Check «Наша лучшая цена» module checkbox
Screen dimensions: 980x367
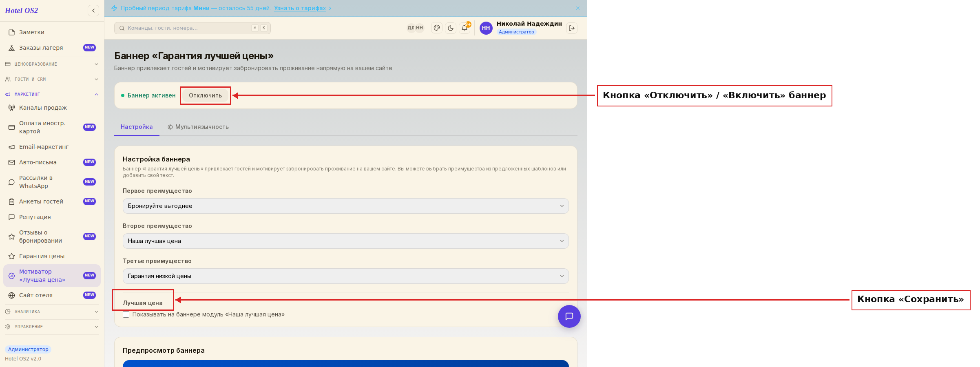coord(126,314)
